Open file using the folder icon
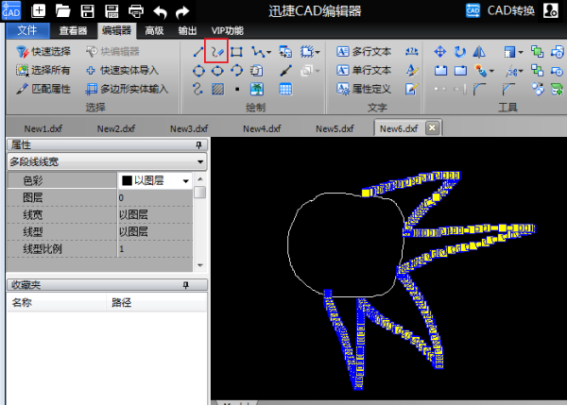This screenshot has height=405, width=567. coord(63,11)
